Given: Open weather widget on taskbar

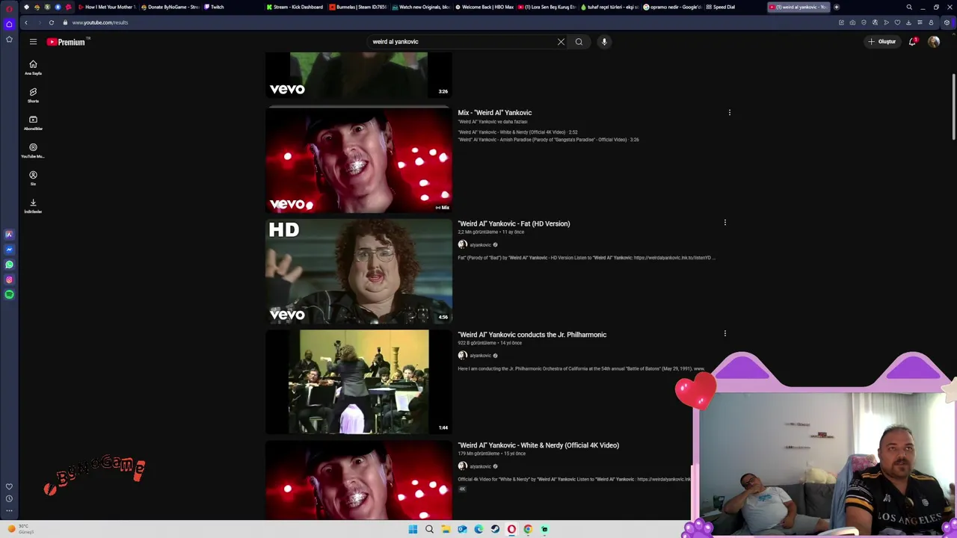Looking at the screenshot, I should tap(21, 529).
